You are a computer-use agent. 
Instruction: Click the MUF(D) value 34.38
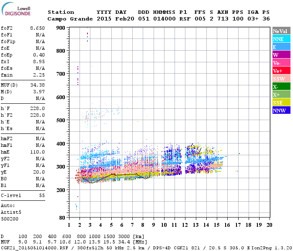[x=37, y=85]
